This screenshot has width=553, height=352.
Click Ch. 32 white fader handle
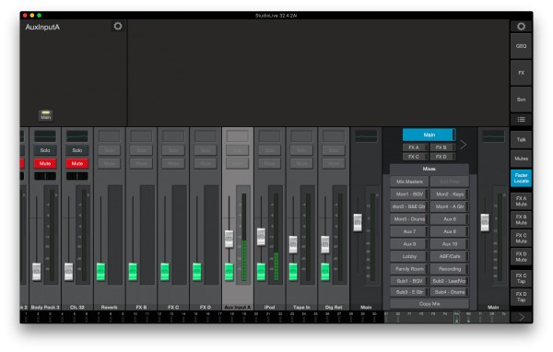(x=68, y=271)
